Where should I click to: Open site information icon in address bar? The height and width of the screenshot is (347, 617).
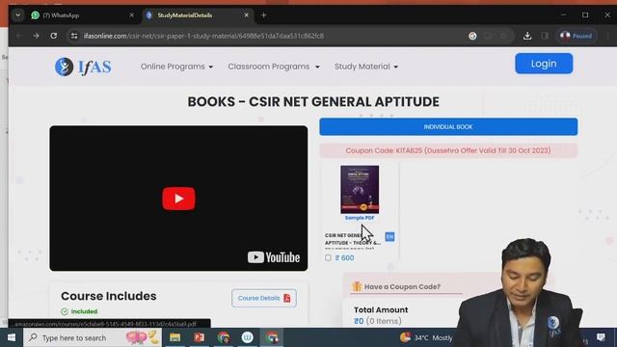pyautogui.click(x=74, y=36)
